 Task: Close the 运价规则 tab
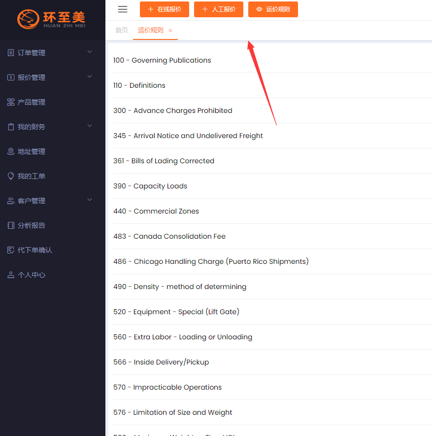click(x=170, y=31)
